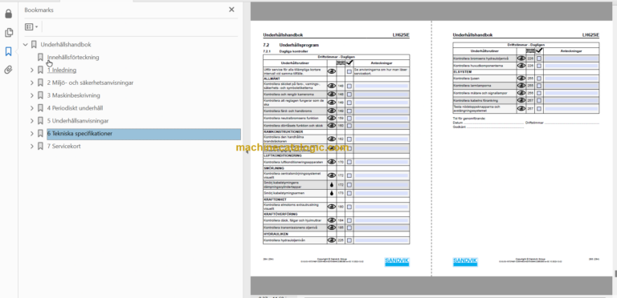Select the Bookmarks panel icon

pos(8,51)
